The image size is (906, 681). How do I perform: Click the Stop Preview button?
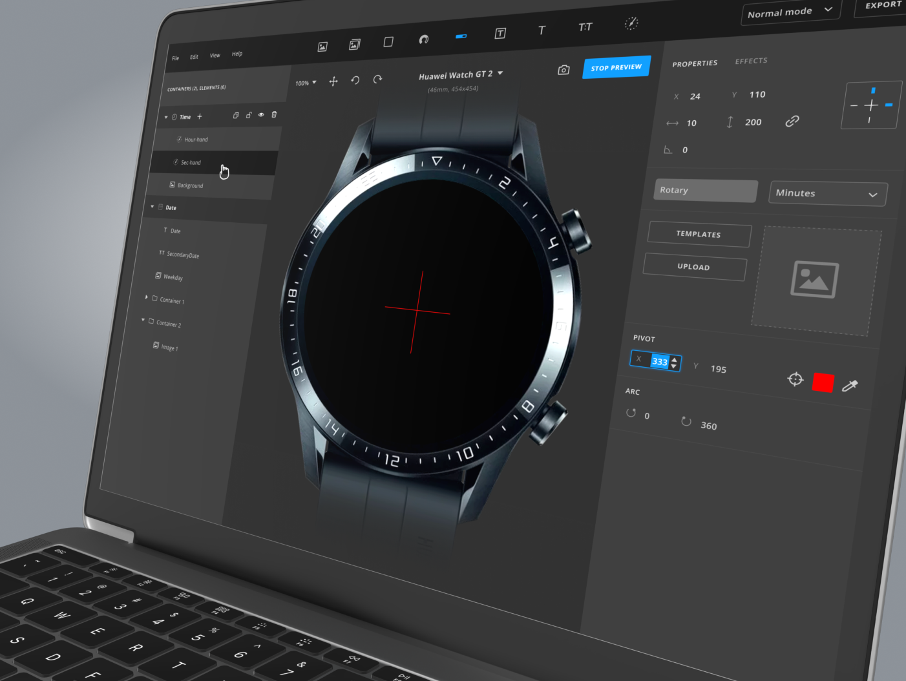tap(616, 68)
